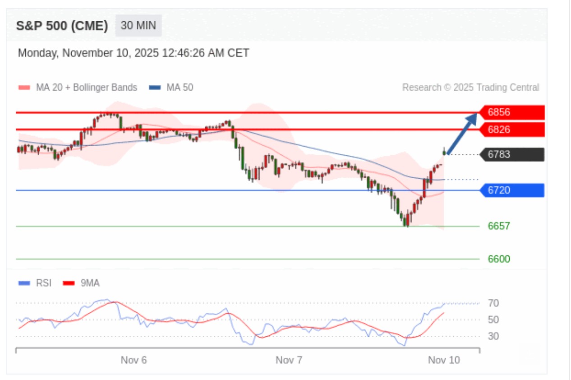
Task: Click the Nov 6 date axis label
Action: point(134,360)
